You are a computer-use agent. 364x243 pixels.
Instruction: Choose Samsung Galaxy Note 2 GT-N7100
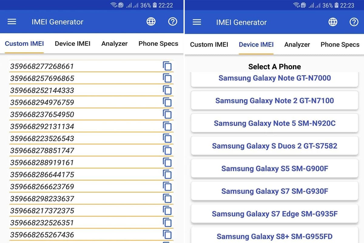tap(275, 101)
